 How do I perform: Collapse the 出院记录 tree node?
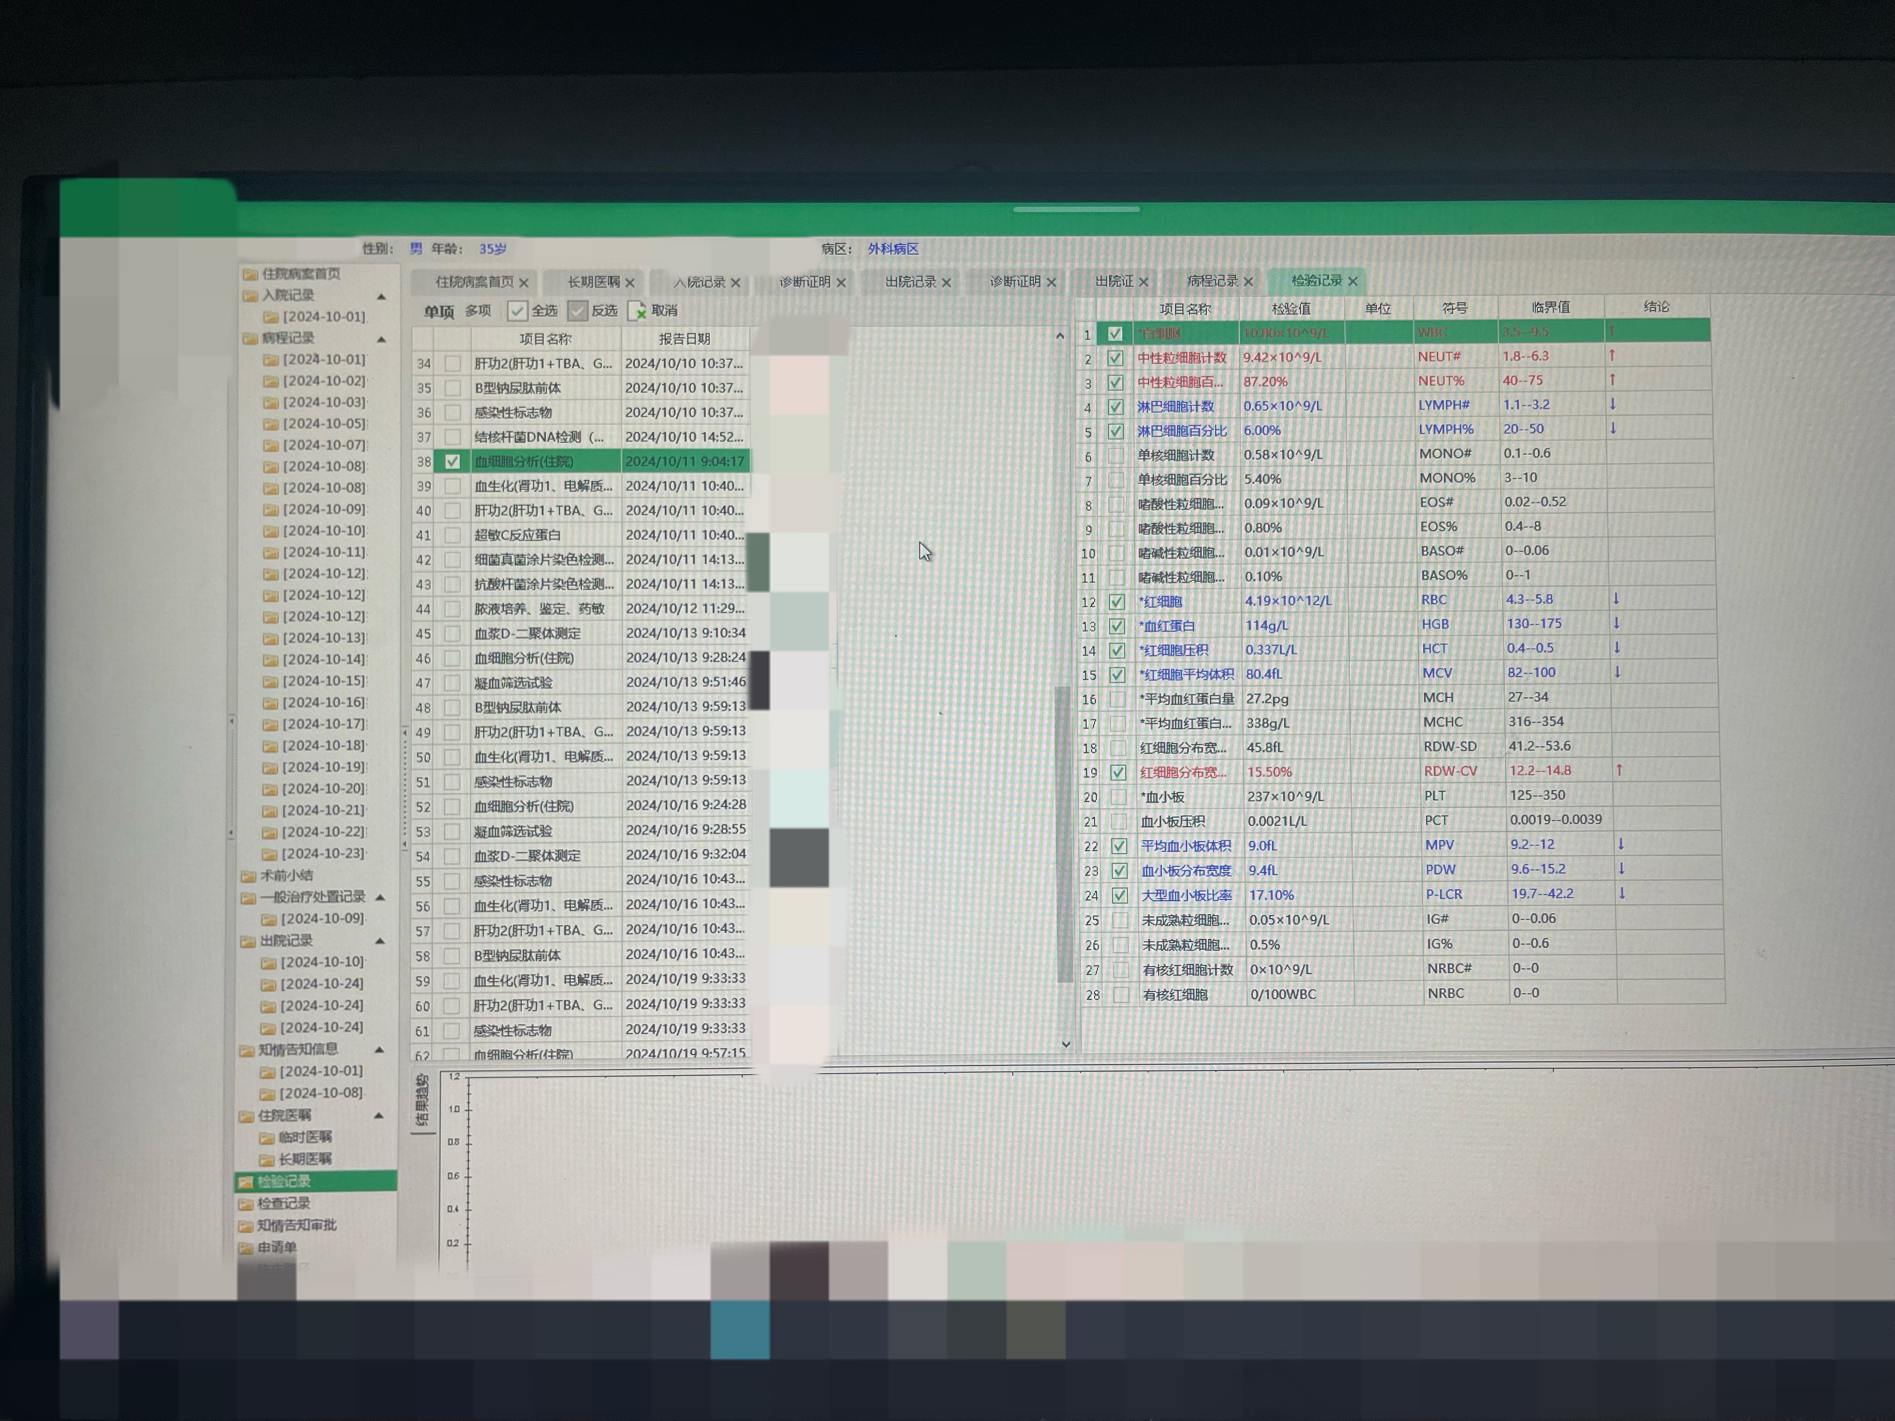(379, 941)
